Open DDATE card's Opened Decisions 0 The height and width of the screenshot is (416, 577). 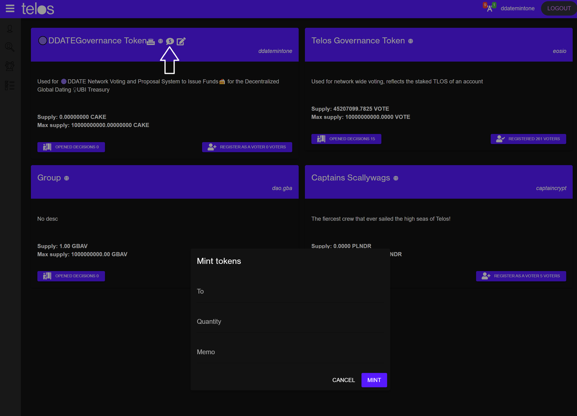pyautogui.click(x=71, y=147)
